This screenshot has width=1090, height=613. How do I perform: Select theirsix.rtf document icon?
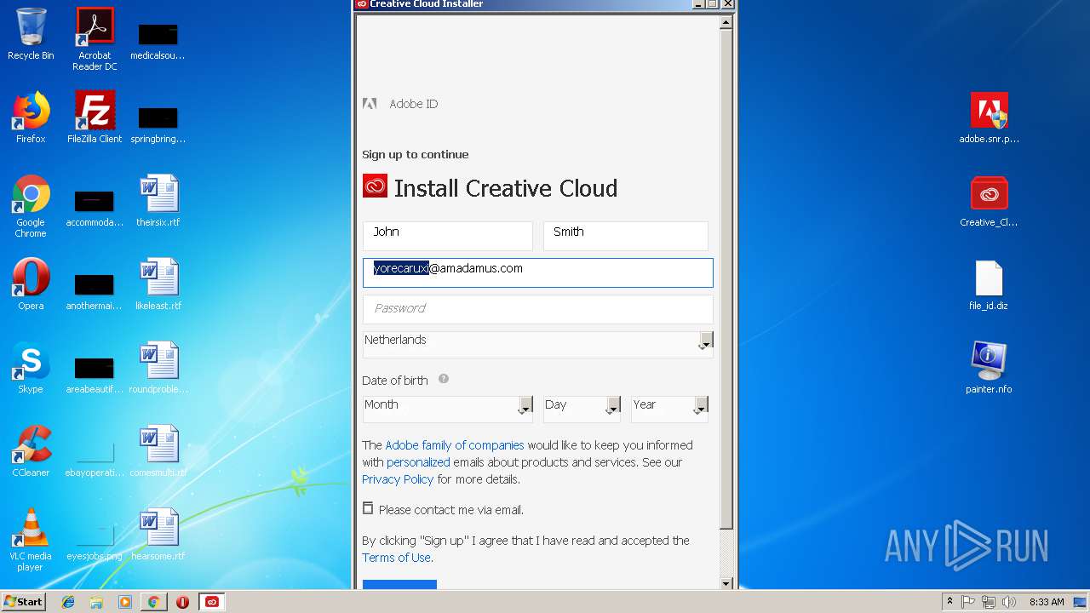pos(158,201)
